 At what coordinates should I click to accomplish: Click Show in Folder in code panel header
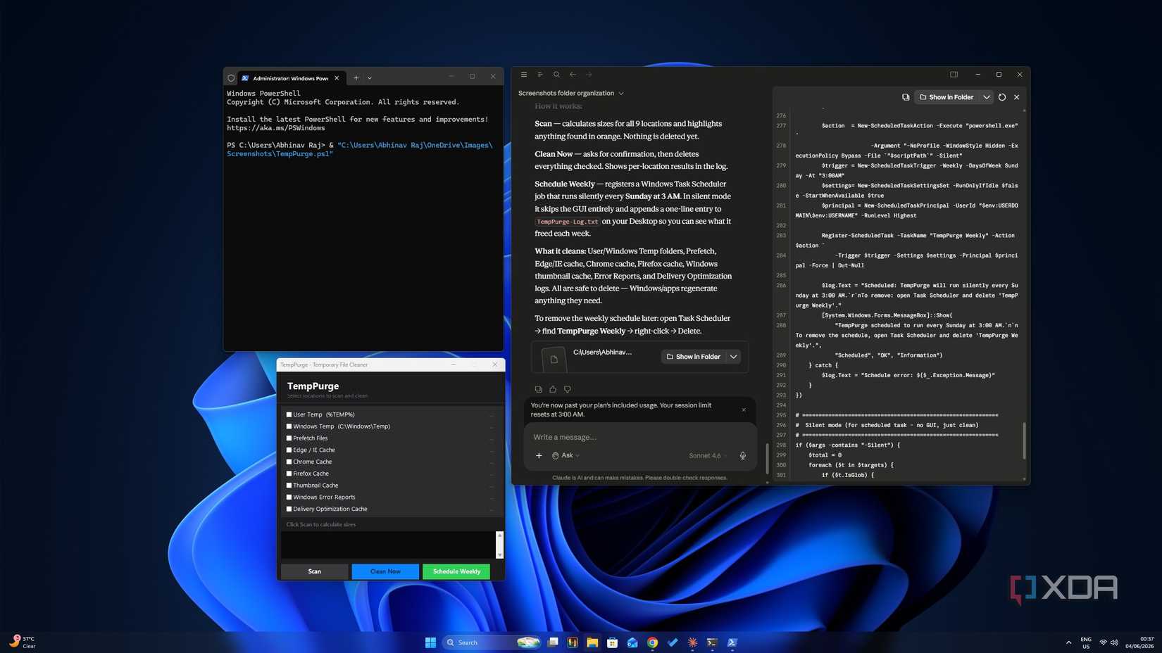tap(947, 97)
